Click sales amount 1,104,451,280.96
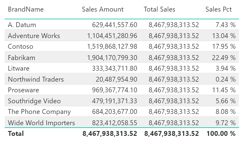244x145 pixels. click(x=112, y=36)
